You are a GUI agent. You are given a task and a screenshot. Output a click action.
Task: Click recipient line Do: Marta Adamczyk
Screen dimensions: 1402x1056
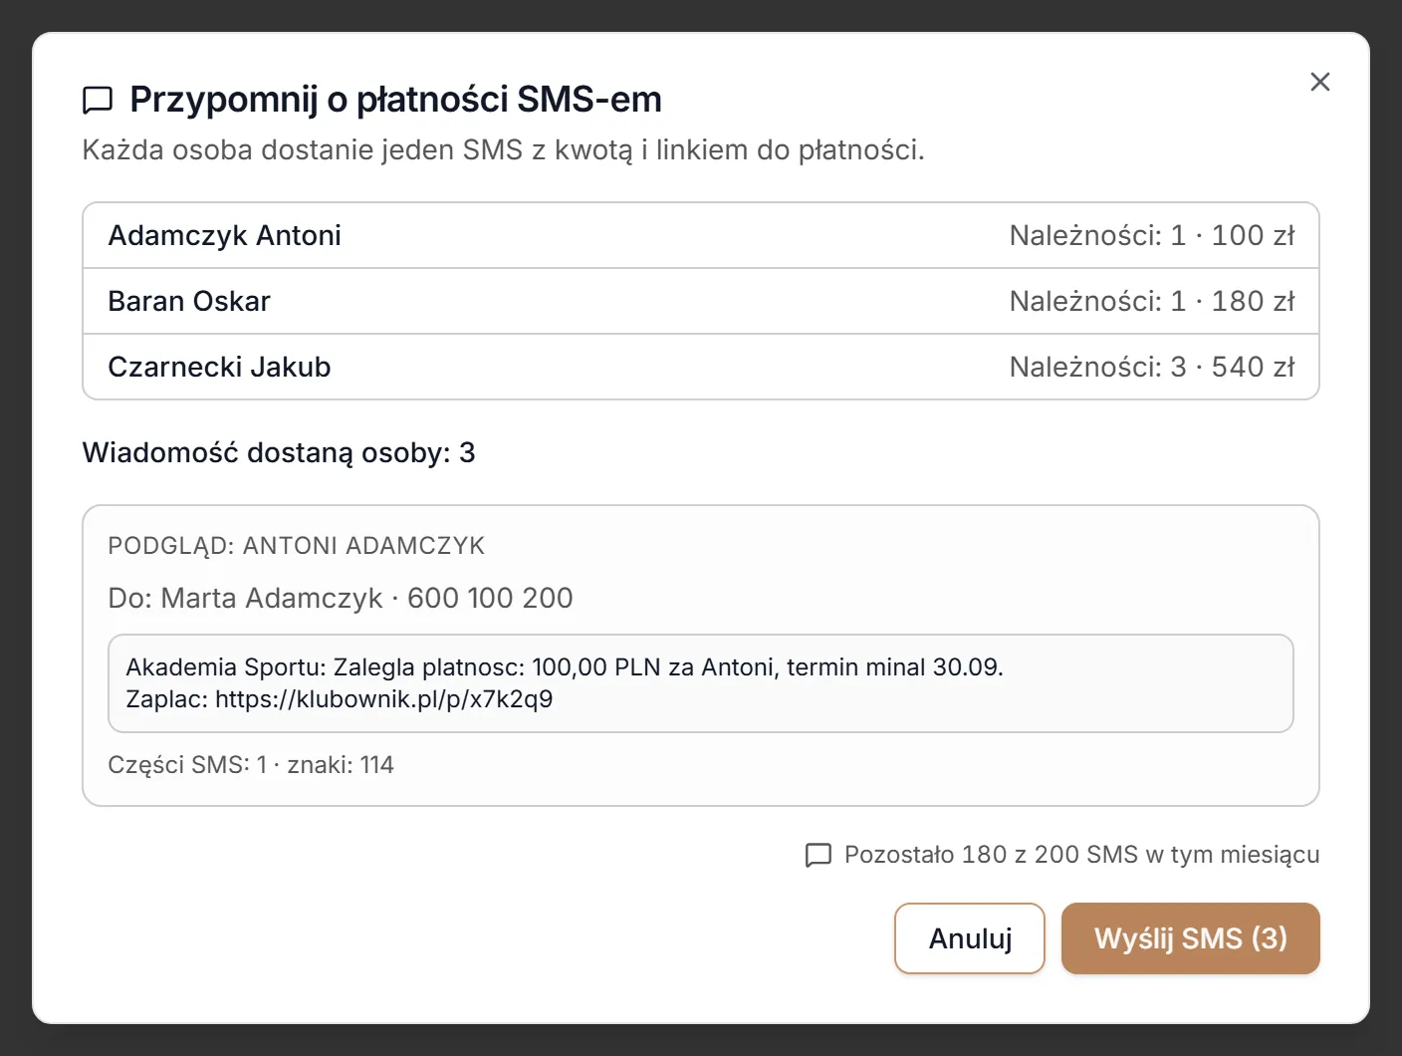[x=341, y=598]
